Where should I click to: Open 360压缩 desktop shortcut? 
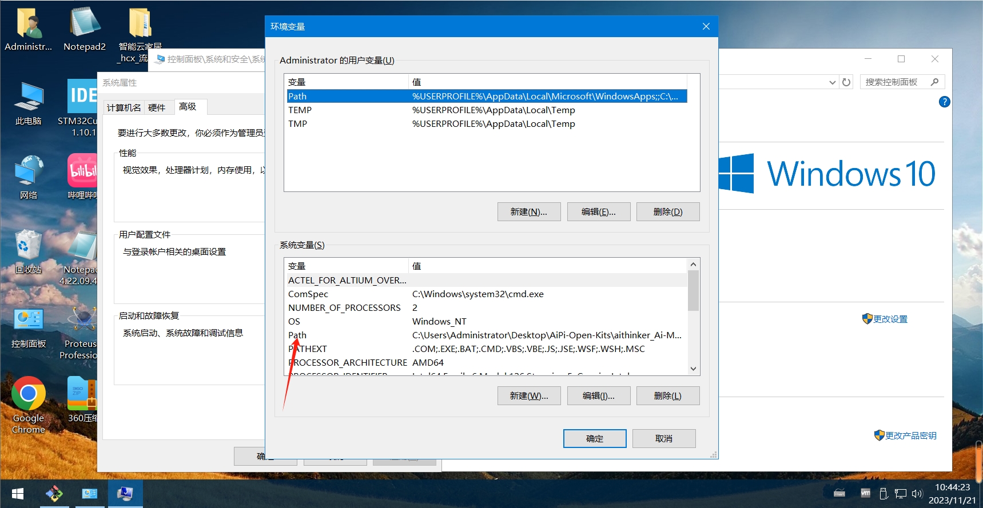click(x=82, y=400)
